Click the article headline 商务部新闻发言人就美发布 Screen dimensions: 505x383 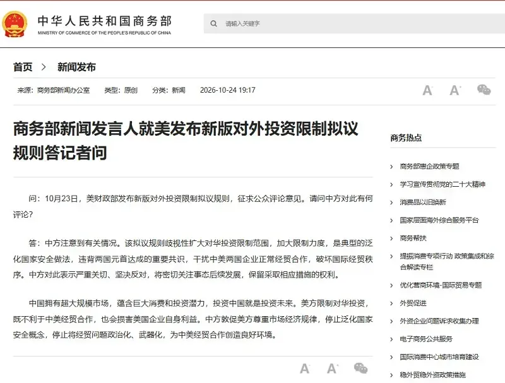tap(186, 141)
